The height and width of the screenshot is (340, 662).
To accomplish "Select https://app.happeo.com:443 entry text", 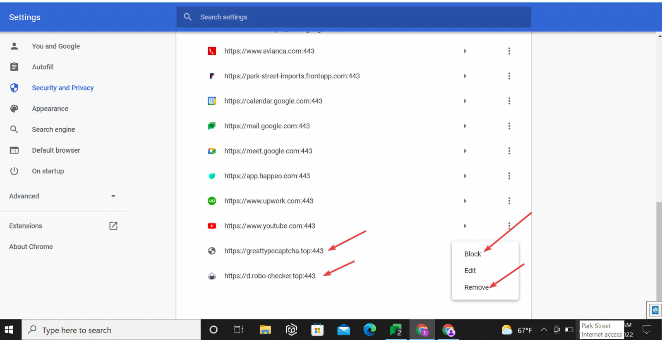I will point(267,176).
